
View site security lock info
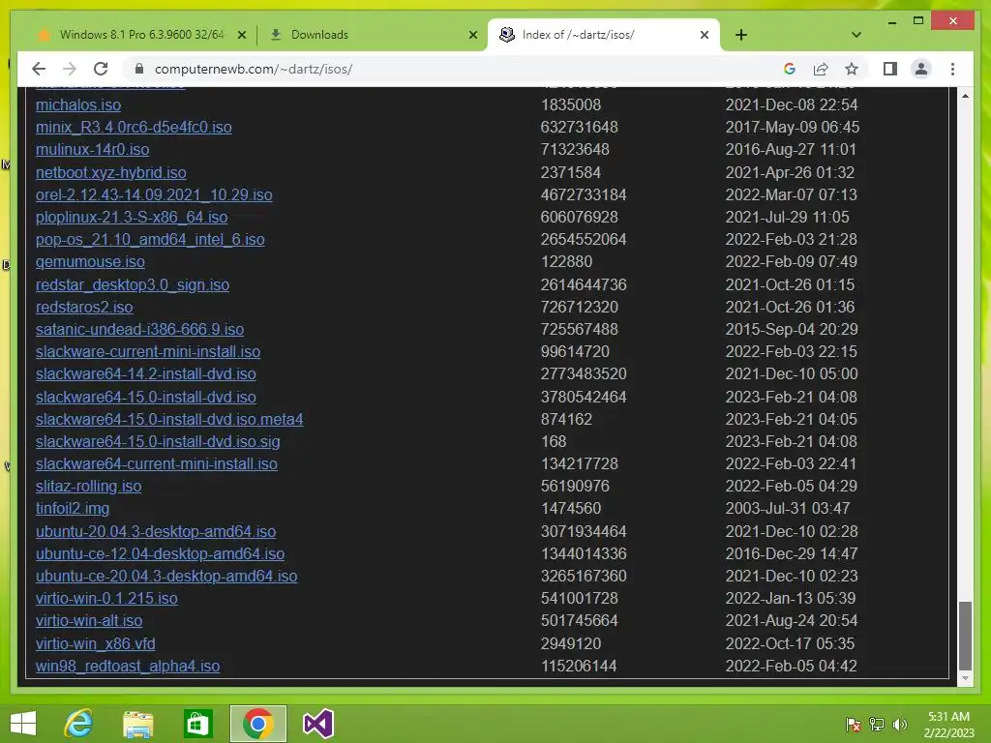click(x=139, y=69)
